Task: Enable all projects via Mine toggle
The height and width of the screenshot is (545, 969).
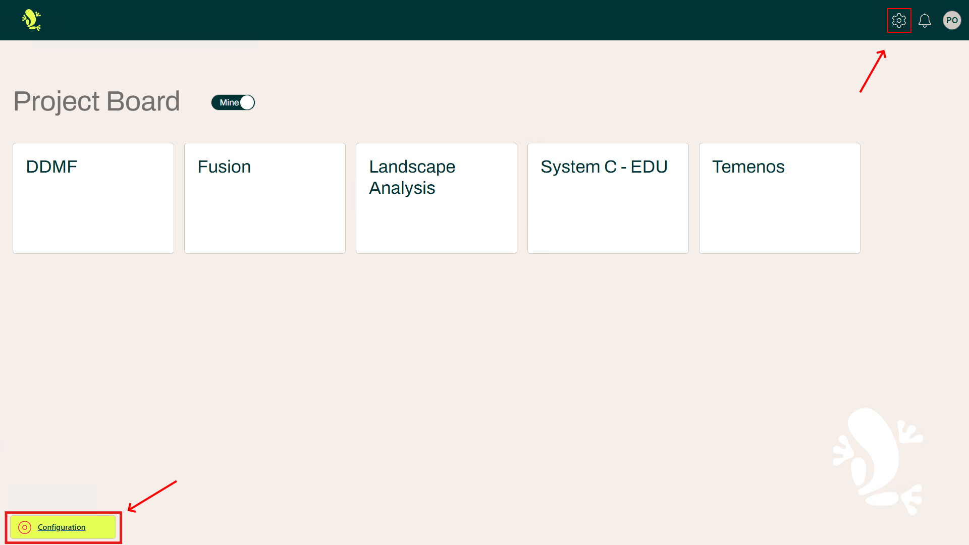Action: point(233,102)
